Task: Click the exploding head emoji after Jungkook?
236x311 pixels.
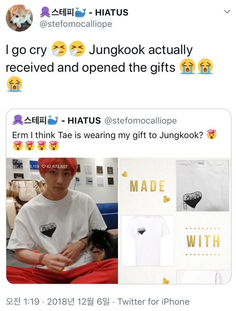Action: pyautogui.click(x=211, y=135)
